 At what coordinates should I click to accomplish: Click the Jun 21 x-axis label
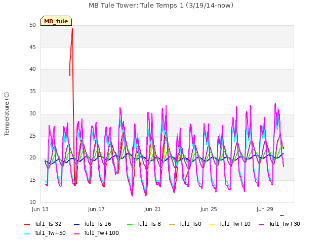coord(152,209)
